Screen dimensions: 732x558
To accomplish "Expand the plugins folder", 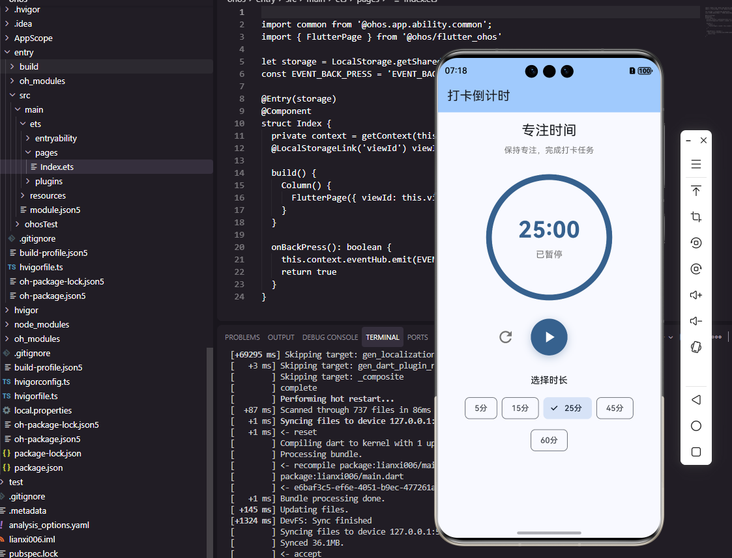I will pos(106,182).
